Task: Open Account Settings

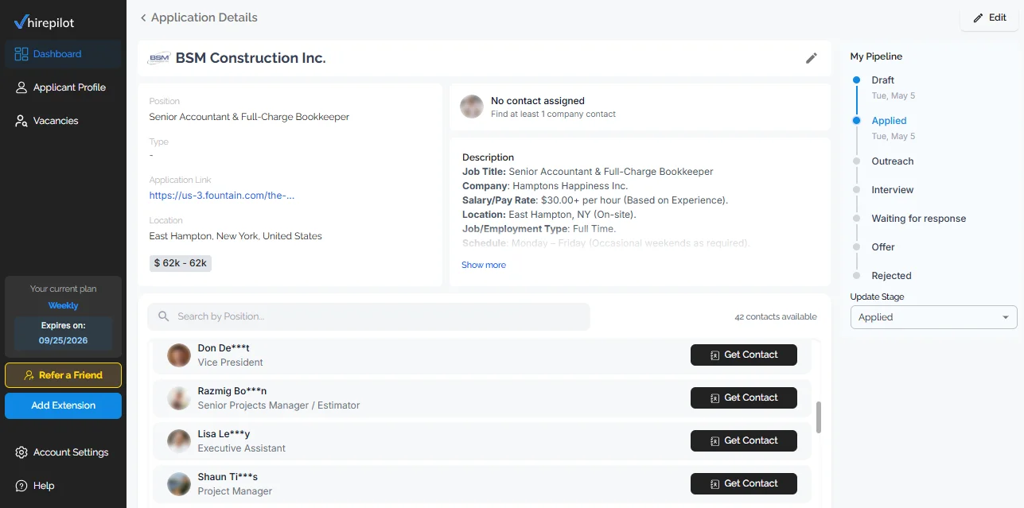Action: click(63, 452)
